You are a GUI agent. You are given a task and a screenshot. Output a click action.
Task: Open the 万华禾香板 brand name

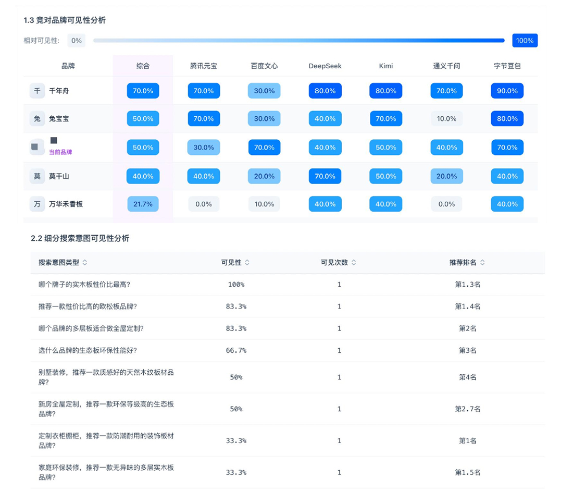(66, 204)
